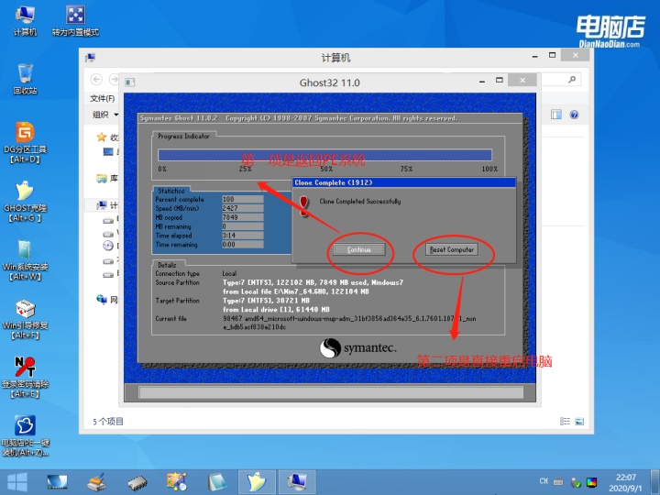The height and width of the screenshot is (495, 660).
Task: Open the 计算机 desktop icon
Action: [x=25, y=21]
